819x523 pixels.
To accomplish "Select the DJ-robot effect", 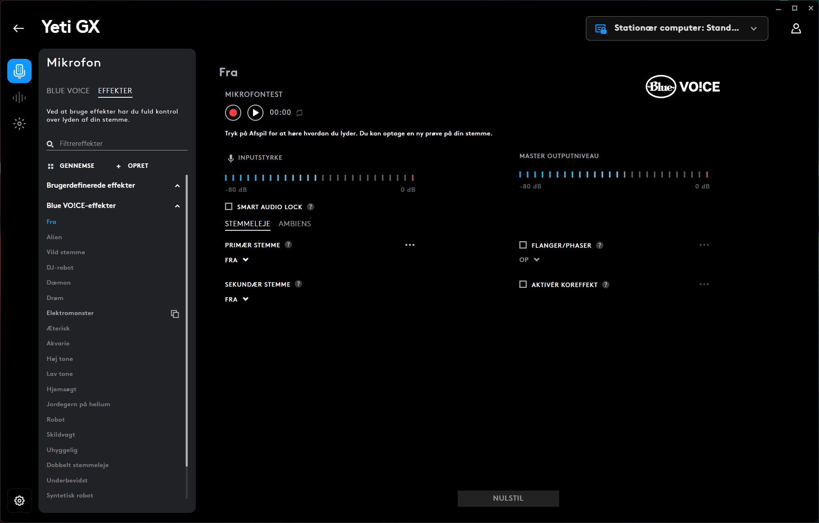I will point(60,268).
